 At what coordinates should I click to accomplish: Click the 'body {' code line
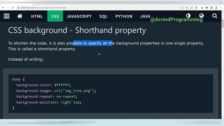(x=19, y=79)
